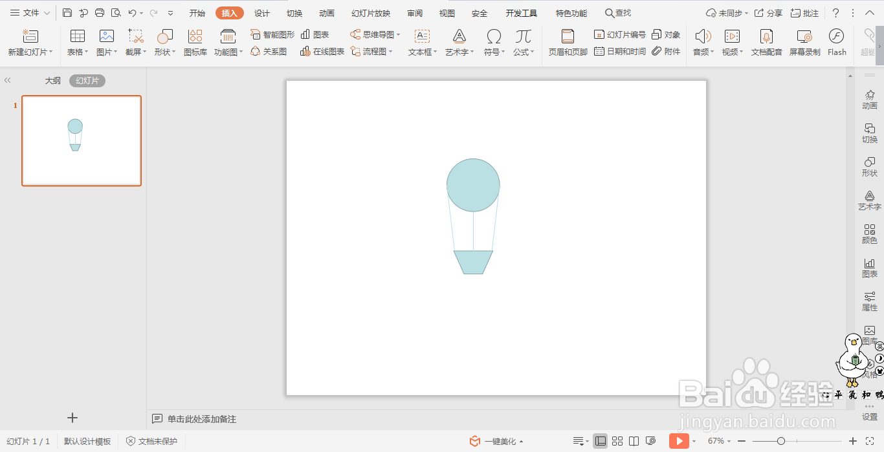This screenshot has height=452, width=884.
Task: Click the Print icon in quick access toolbar
Action: coord(99,13)
